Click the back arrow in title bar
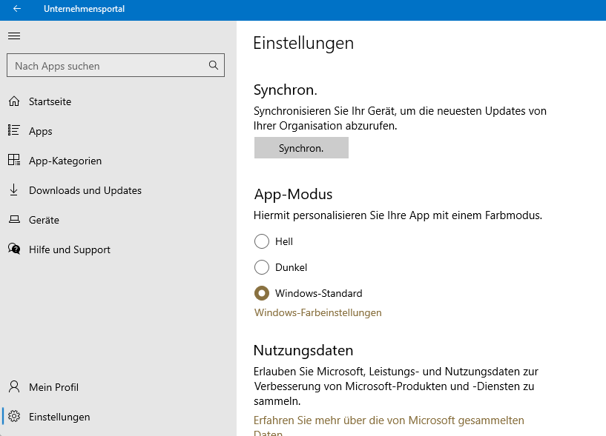Image resolution: width=606 pixels, height=436 pixels. point(17,9)
